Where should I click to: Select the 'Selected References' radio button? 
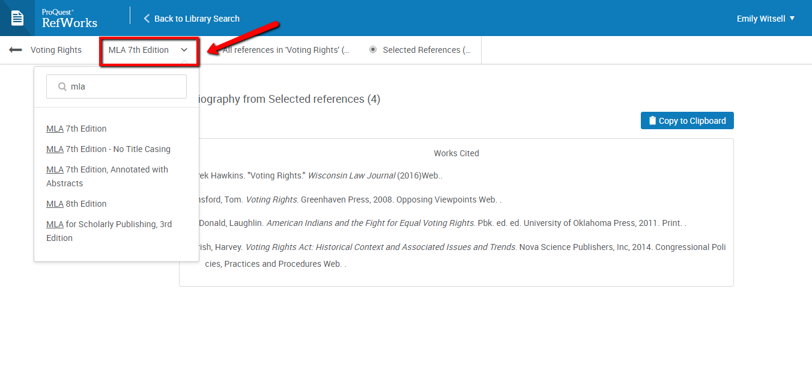coord(373,50)
